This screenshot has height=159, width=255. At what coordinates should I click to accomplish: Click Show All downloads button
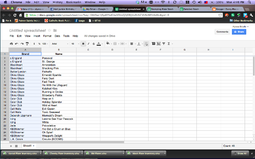click(240, 153)
